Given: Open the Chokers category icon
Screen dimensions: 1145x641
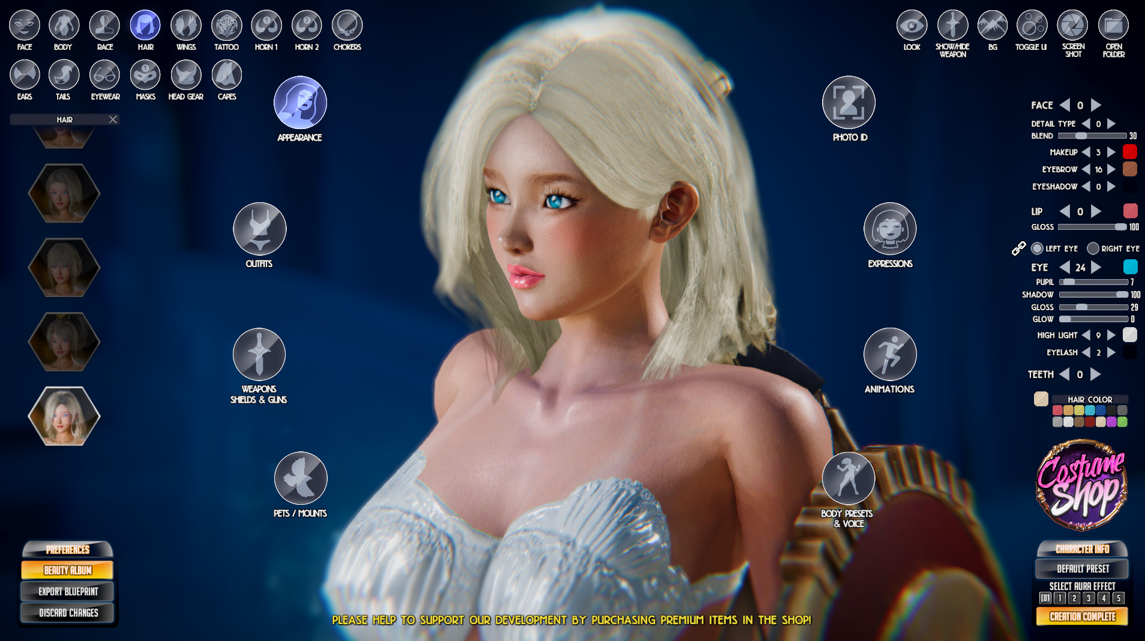Looking at the screenshot, I should (347, 26).
